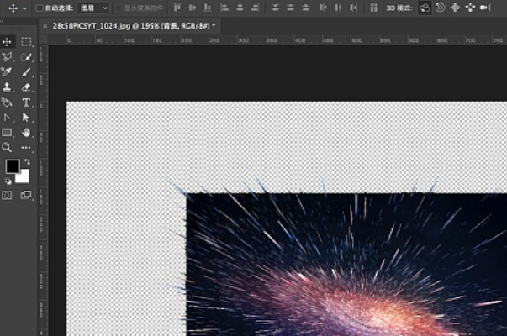Select the Paint Bucket tool
The height and width of the screenshot is (336, 507).
(x=7, y=102)
